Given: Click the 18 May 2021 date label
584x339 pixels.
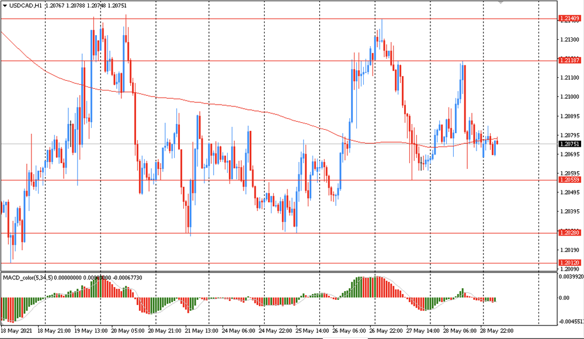Looking at the screenshot, I should tap(18, 330).
